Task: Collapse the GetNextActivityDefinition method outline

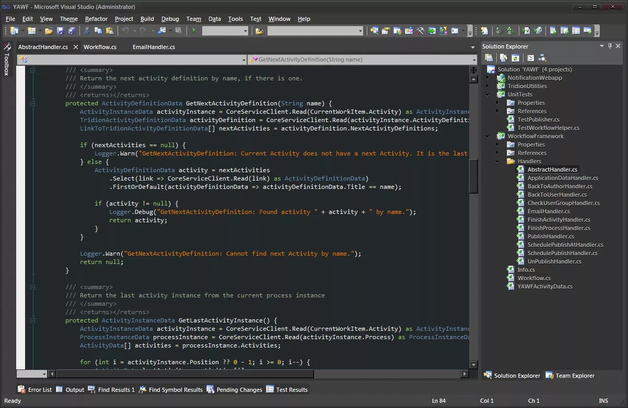Action: (x=32, y=103)
